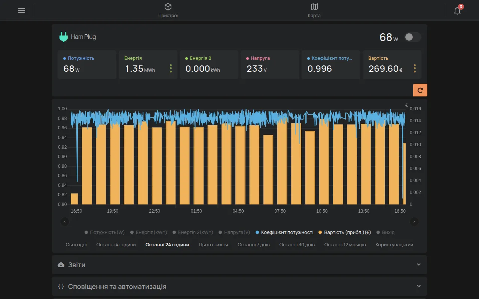Click the Потужність 68 W card
This screenshot has width=479, height=299.
click(87, 65)
